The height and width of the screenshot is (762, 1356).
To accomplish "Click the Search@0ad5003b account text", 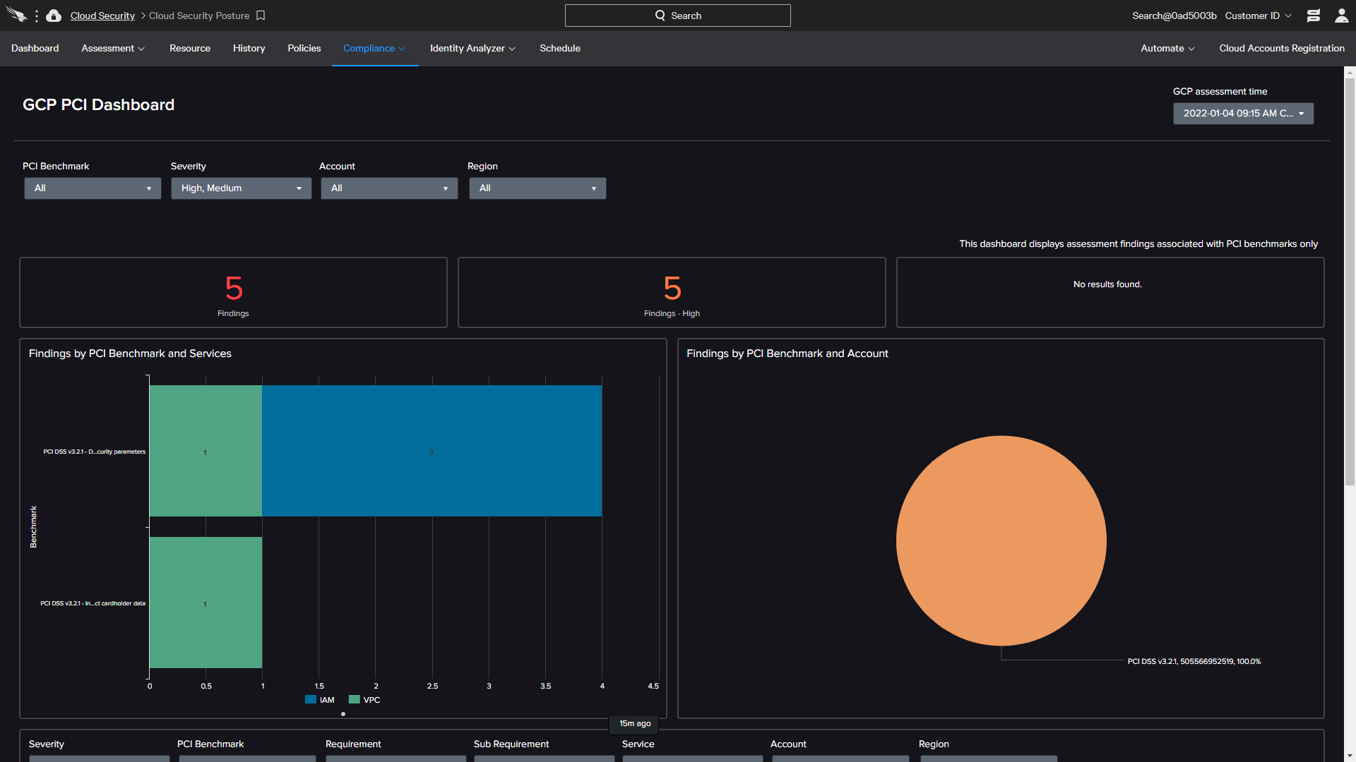I will 1174,16.
